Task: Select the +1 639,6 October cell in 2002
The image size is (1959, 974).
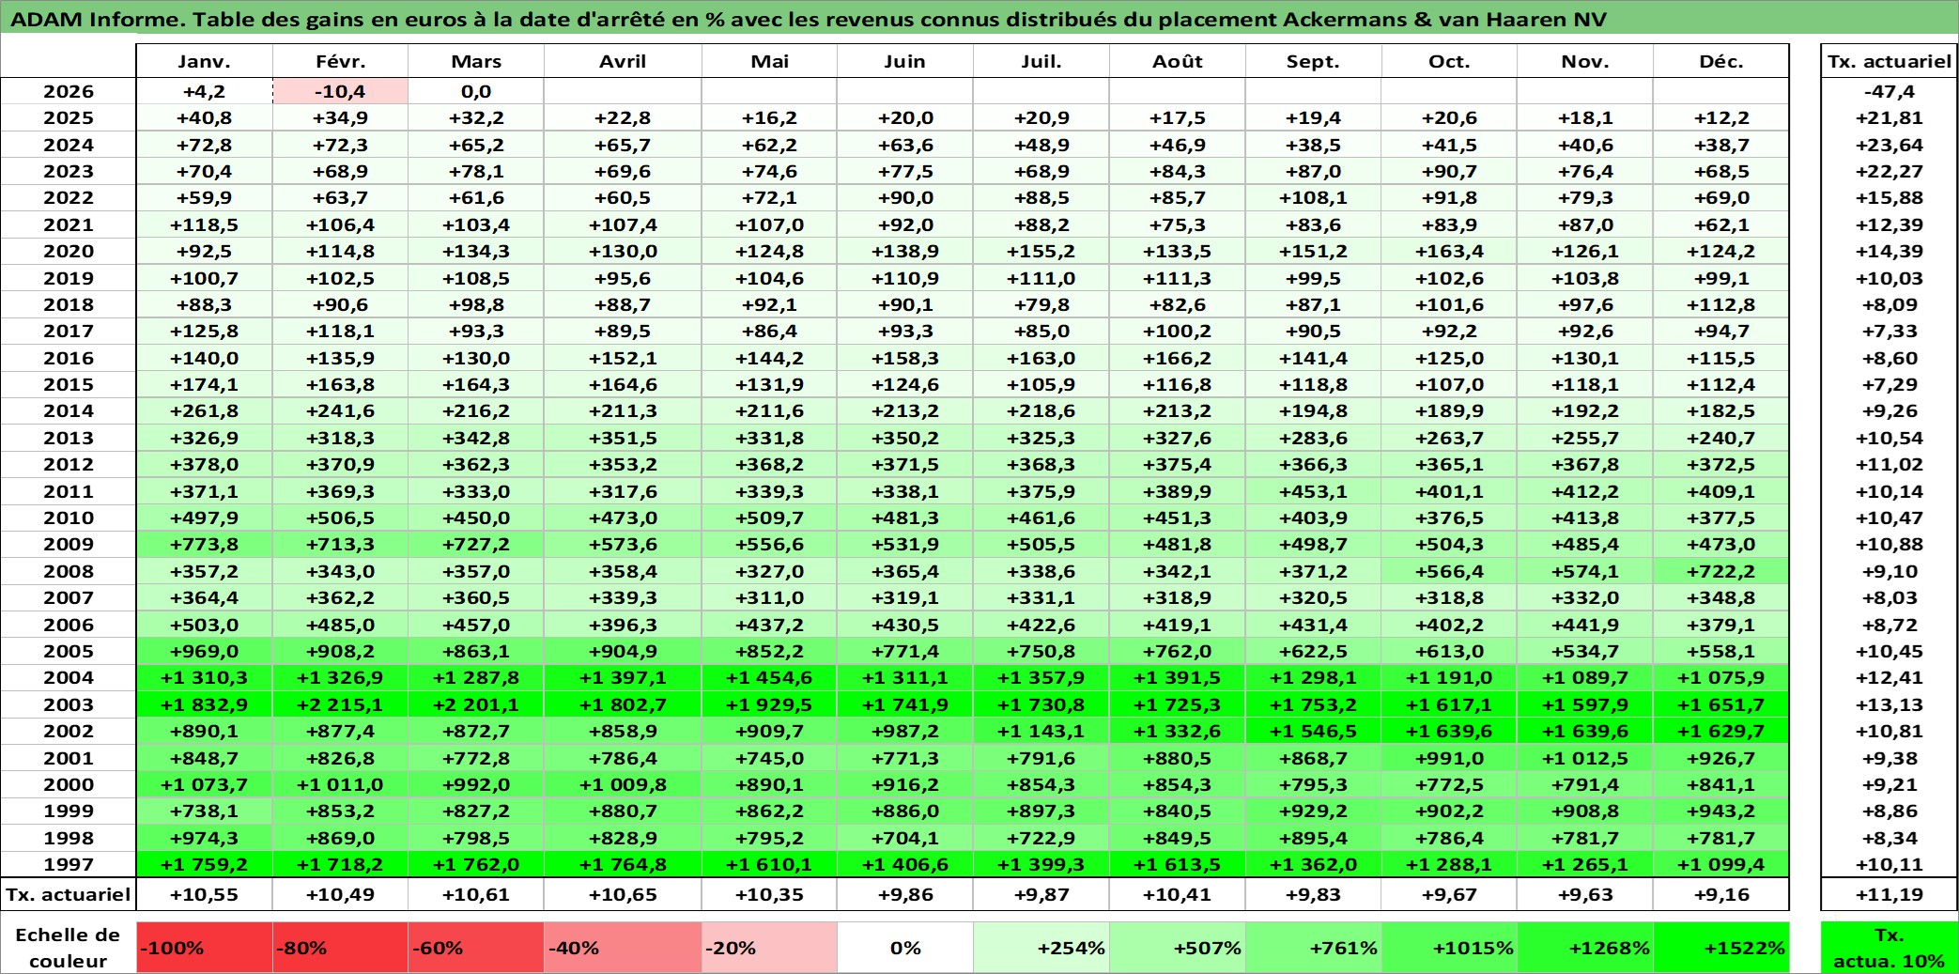Action: [x=1449, y=731]
